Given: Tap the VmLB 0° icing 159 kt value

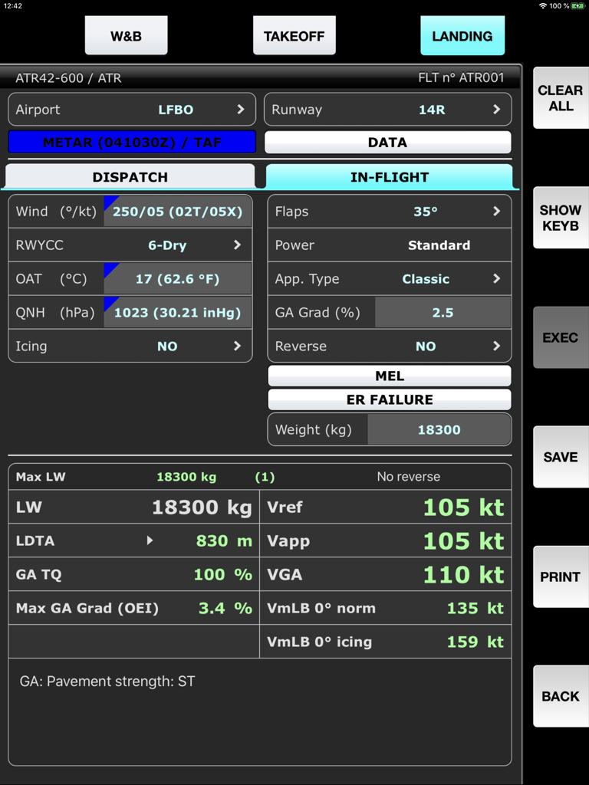Looking at the screenshot, I should 475,642.
